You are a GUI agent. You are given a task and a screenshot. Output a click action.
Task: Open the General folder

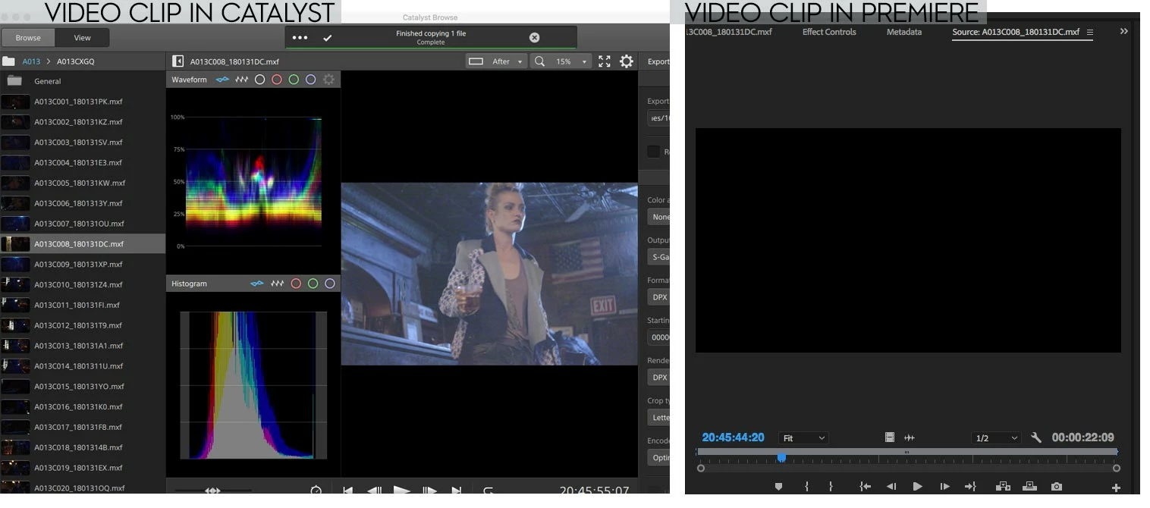click(83, 81)
